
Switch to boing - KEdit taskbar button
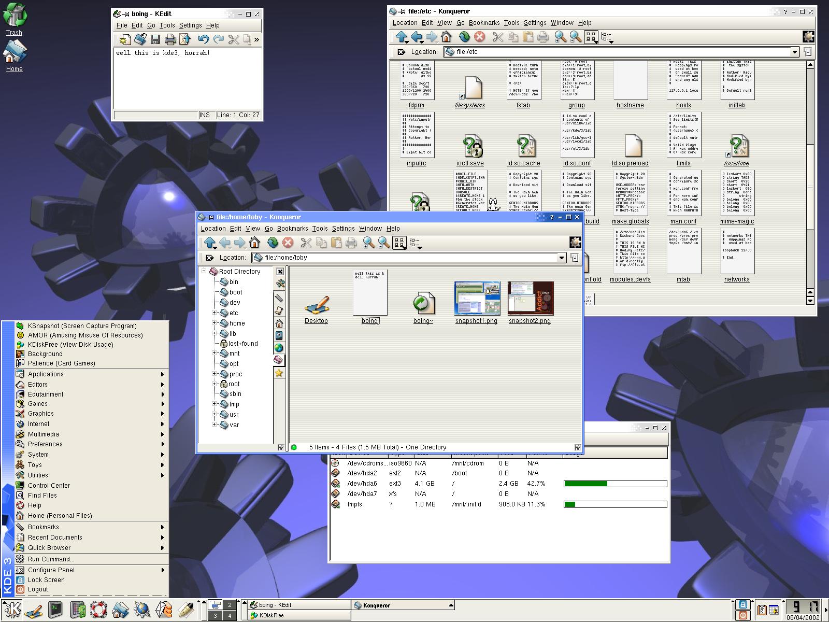coord(298,605)
